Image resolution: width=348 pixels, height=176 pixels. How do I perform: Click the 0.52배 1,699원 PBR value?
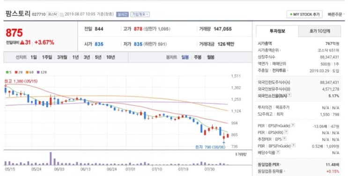[x=326, y=146]
